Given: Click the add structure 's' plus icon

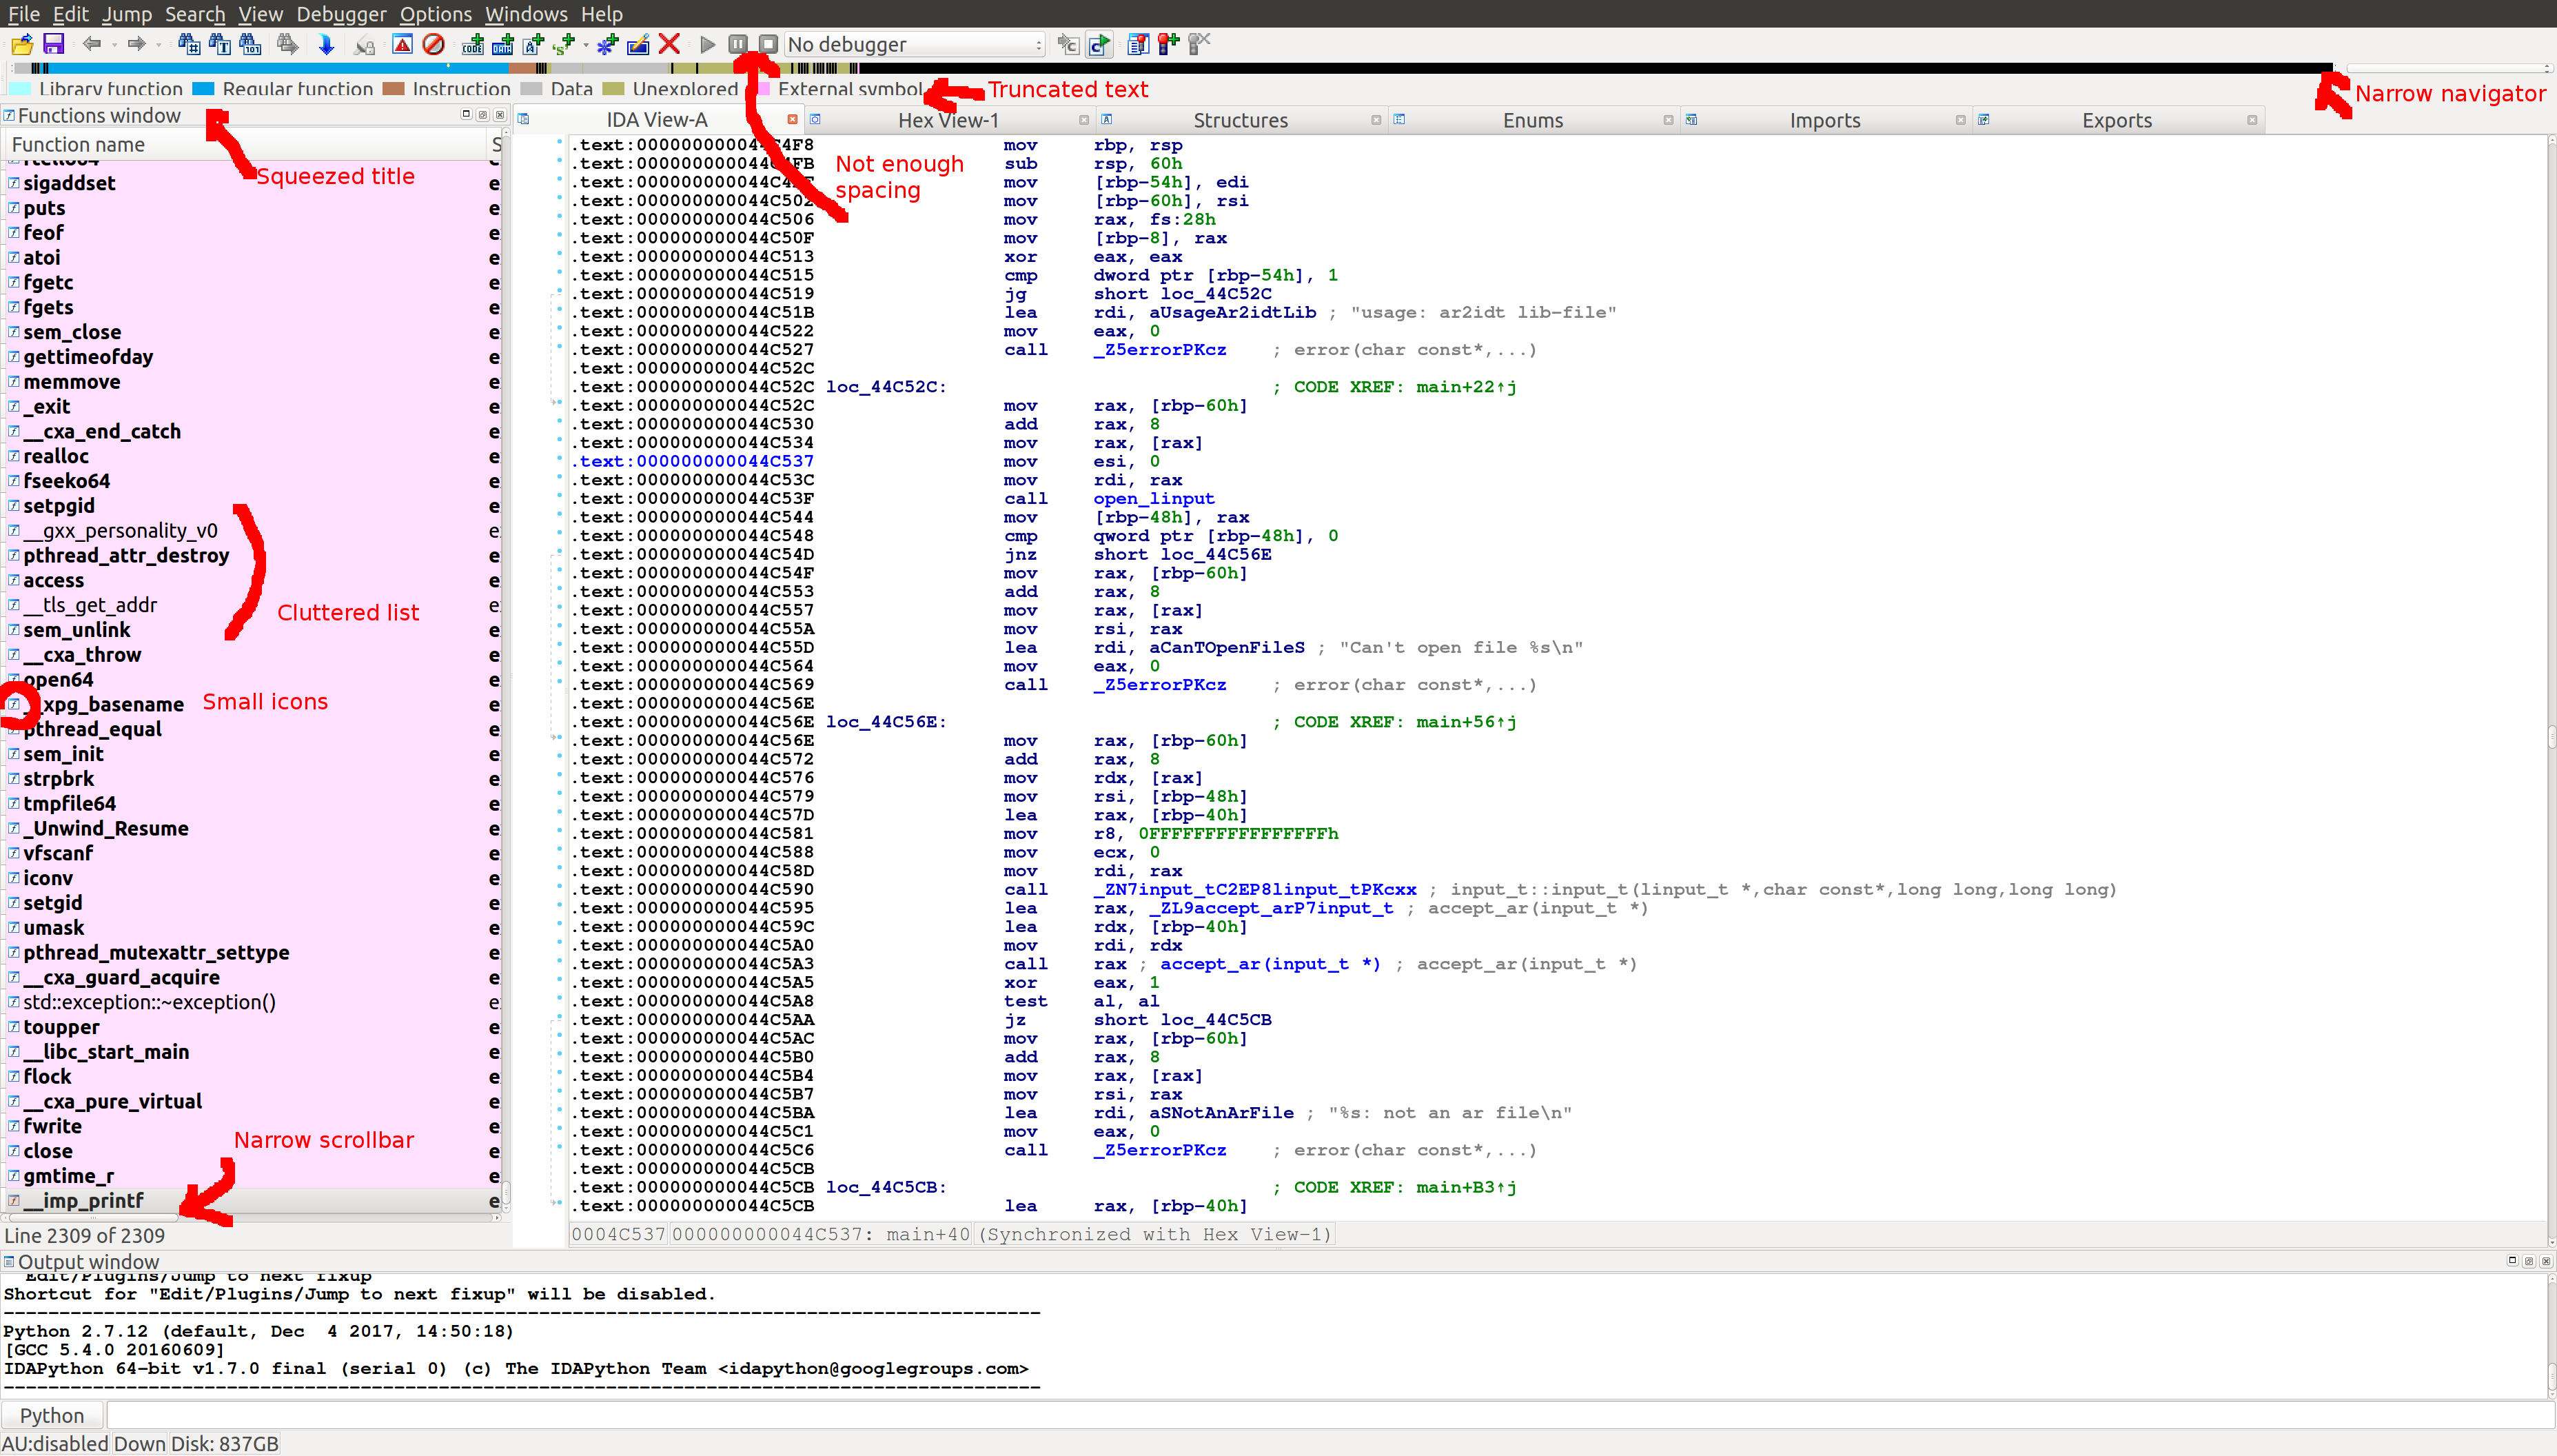Looking at the screenshot, I should point(564,44).
